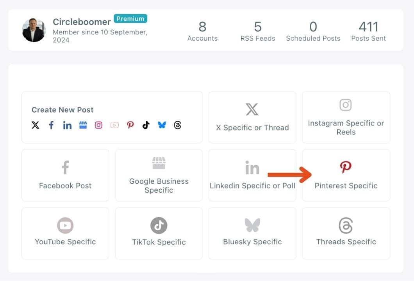The height and width of the screenshot is (281, 414).
Task: Open Linkedin Specific or Poll option
Action: [x=252, y=175]
